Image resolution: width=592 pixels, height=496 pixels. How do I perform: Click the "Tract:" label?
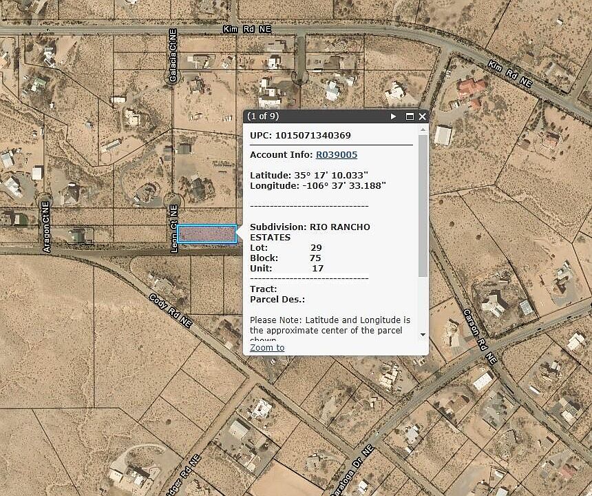tap(264, 289)
